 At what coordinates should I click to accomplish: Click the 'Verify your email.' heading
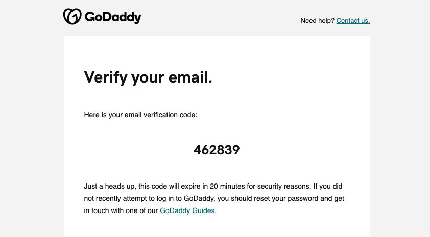coord(148,77)
